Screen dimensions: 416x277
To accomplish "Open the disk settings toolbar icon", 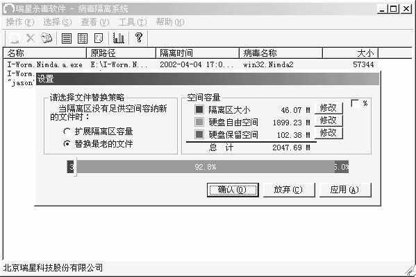I will click(x=47, y=38).
